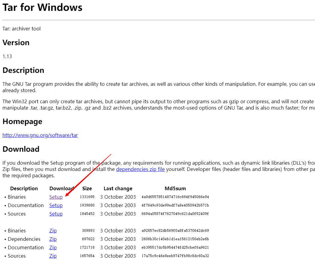Download the Zip file for Binaries
The image size is (315, 264).
pyautogui.click(x=53, y=231)
